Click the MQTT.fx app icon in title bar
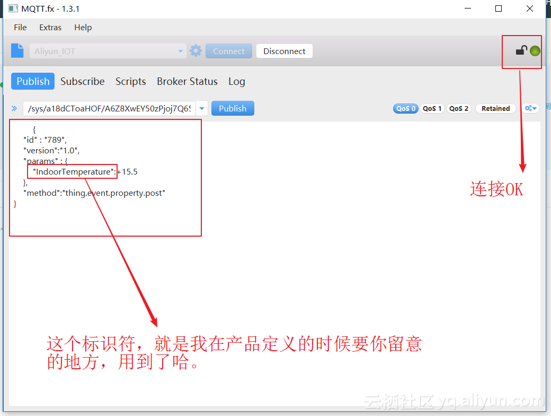The width and height of the screenshot is (551, 416). coord(13,8)
